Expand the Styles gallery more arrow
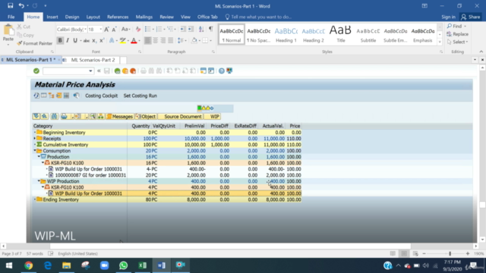 point(440,42)
